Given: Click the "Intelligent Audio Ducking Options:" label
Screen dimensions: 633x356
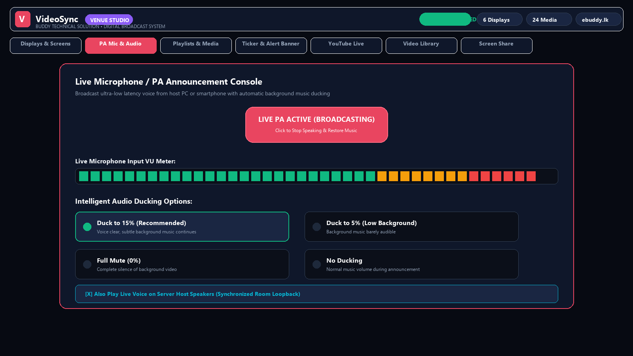Looking at the screenshot, I should tap(134, 201).
